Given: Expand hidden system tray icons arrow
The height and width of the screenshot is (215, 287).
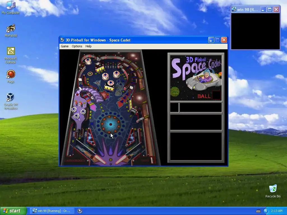Looking at the screenshot, I should pyautogui.click(x=266, y=211).
